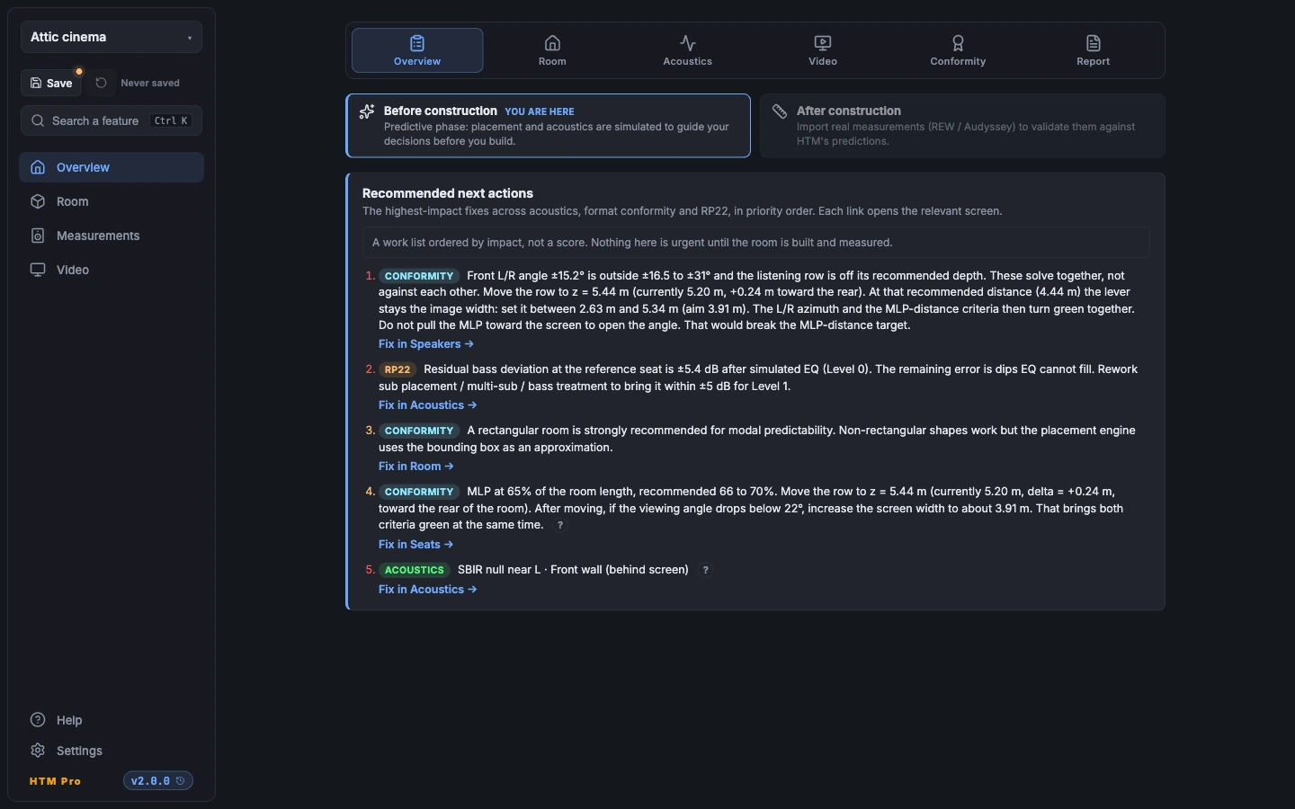Select the After construction phase card
The image size is (1295, 809).
coord(962,126)
